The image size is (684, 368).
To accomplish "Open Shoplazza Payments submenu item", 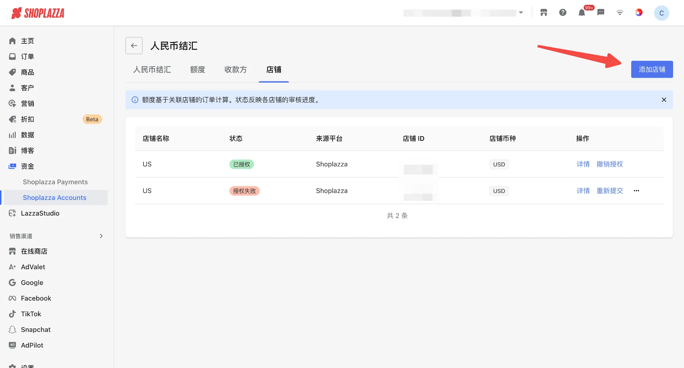I will pos(55,182).
